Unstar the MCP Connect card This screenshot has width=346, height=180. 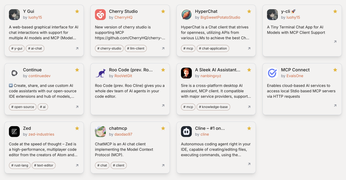335,70
